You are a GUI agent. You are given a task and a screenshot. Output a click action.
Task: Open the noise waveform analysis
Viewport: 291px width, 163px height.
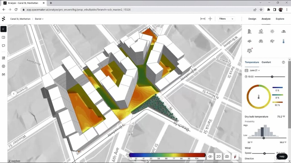pyautogui.click(x=250, y=41)
